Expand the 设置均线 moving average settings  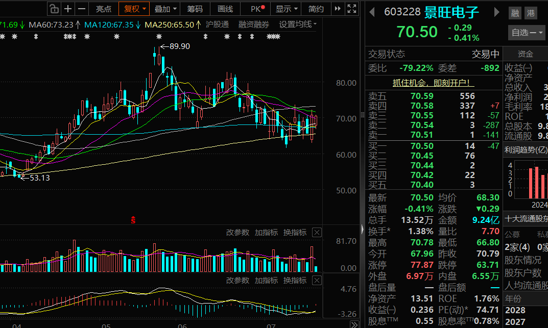pos(298,24)
